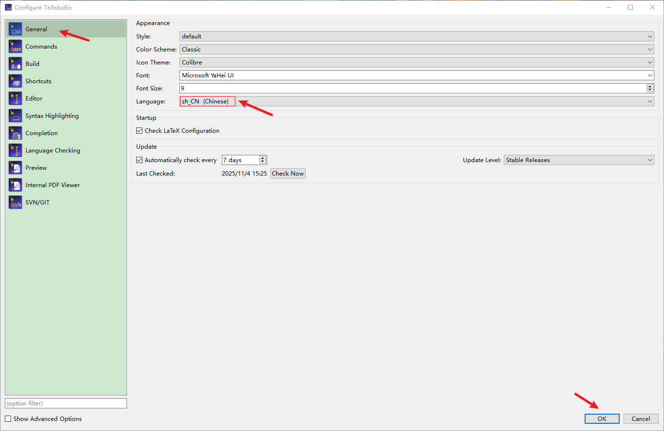This screenshot has height=431, width=664.
Task: Close the Configure TeXstudio dialog
Action: (652, 7)
